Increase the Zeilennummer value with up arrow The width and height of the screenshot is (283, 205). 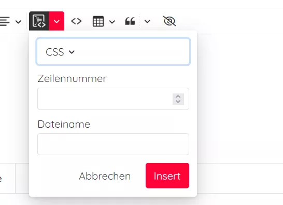(x=178, y=97)
